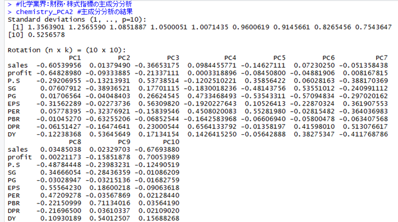The image size is (398, 222).
Task: Click the PC7 column header
Action: pos(382,58)
